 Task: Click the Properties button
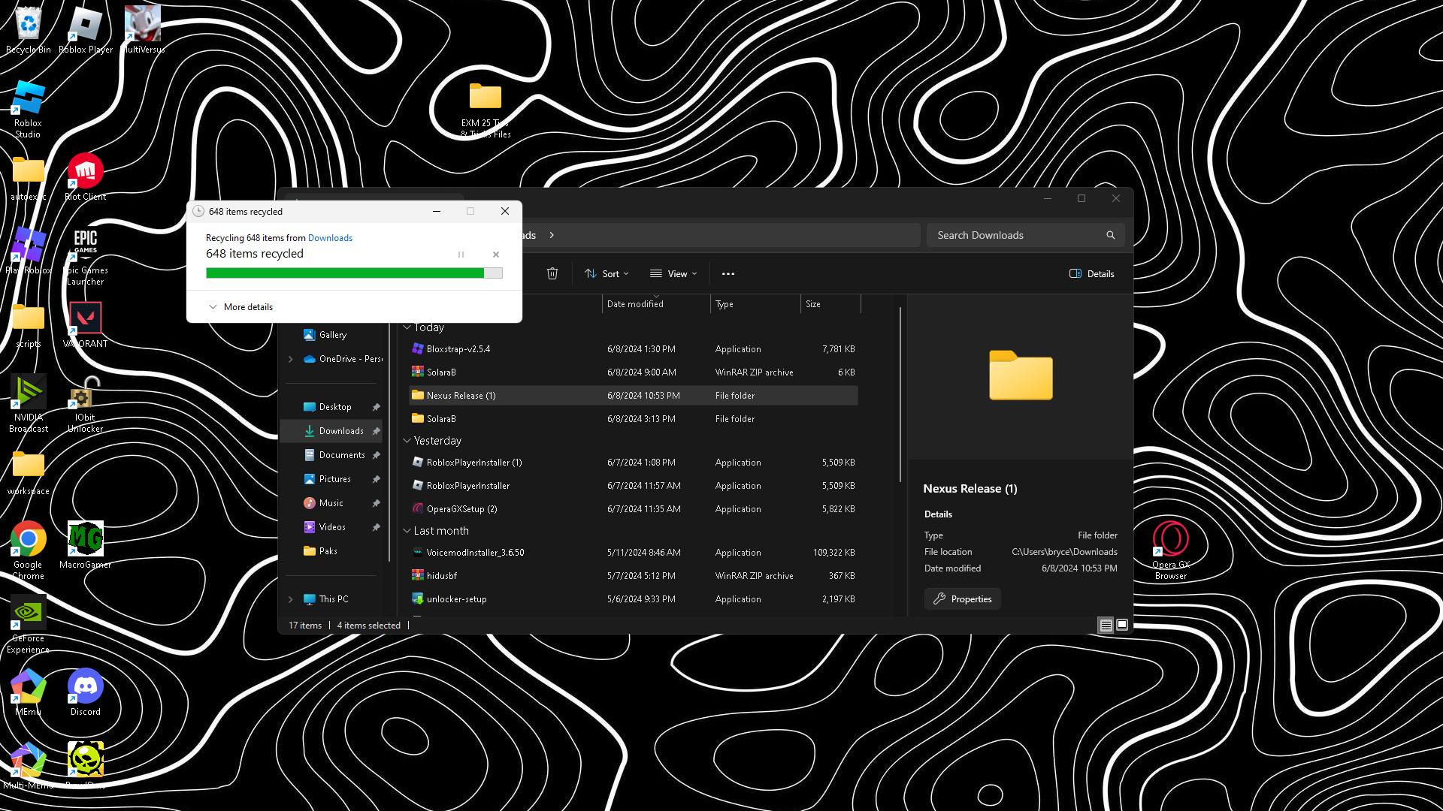962,599
